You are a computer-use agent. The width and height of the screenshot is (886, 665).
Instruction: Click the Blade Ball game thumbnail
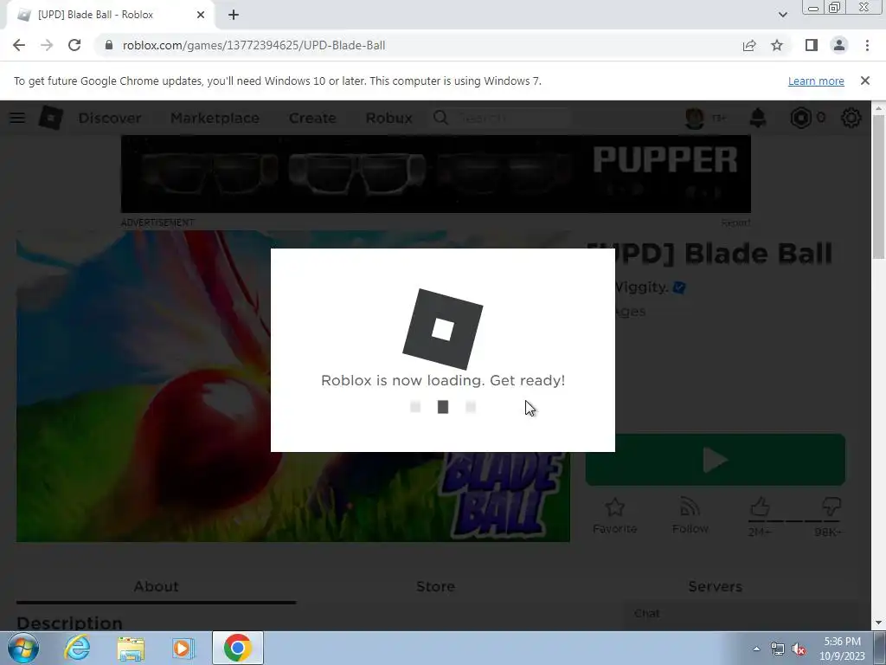(292, 385)
